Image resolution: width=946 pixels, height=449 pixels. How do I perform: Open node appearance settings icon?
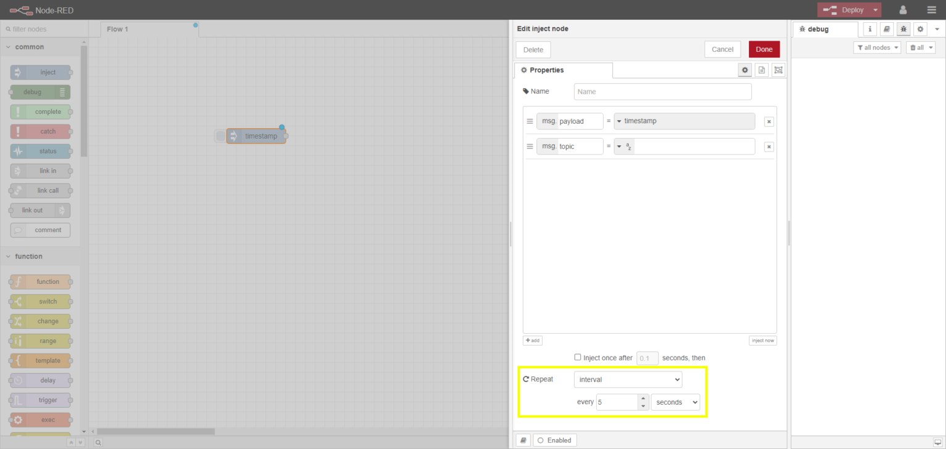[778, 70]
